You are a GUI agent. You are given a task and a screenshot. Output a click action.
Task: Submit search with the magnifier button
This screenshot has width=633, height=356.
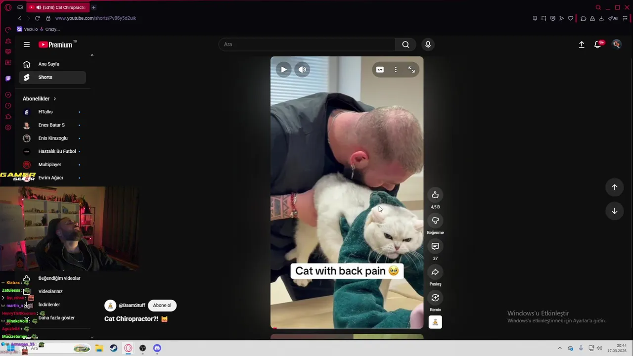coord(406,44)
